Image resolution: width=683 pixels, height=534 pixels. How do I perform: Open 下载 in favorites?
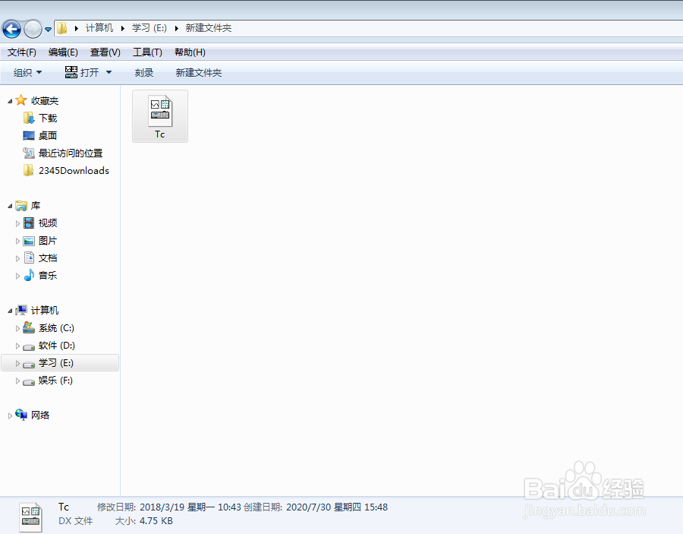tap(48, 118)
